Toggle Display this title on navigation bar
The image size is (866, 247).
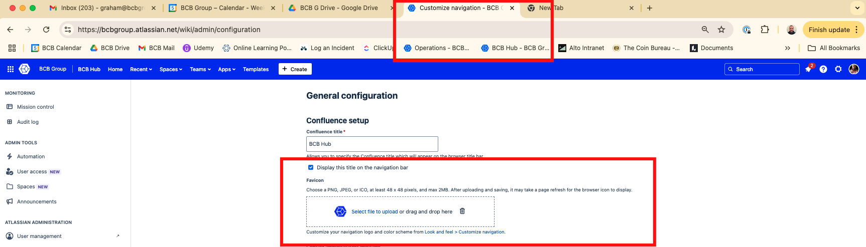tap(311, 167)
